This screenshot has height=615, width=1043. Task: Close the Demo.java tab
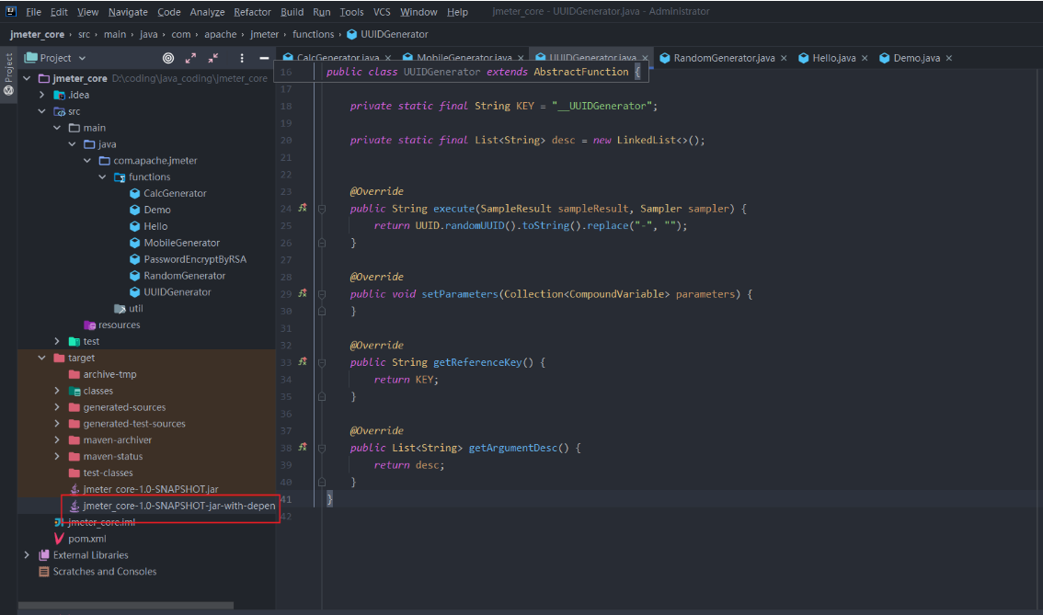pos(949,59)
